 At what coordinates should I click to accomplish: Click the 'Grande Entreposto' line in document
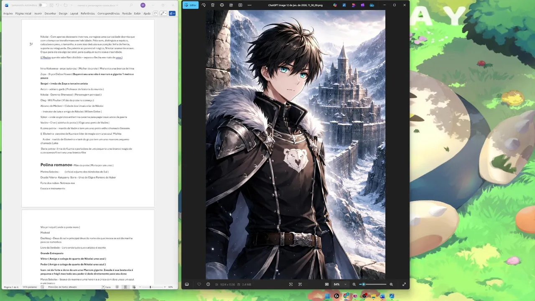[52, 253]
